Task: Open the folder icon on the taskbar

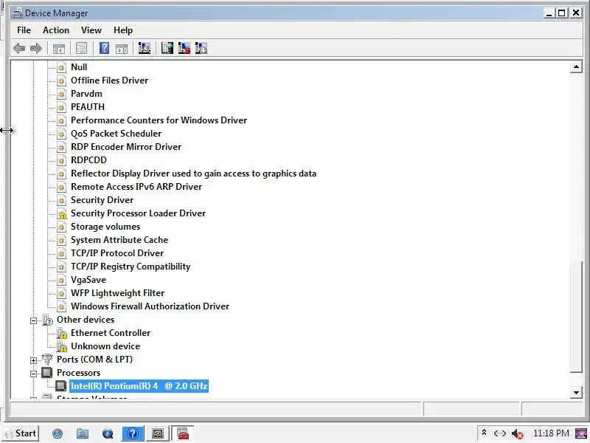Action: 83,433
